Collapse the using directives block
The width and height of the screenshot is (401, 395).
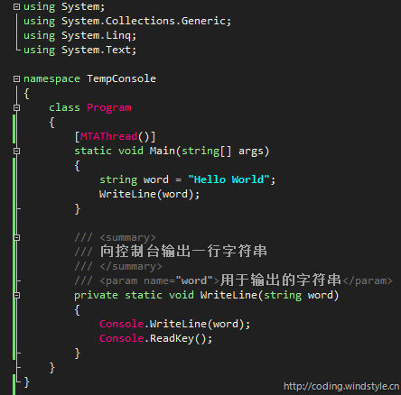tap(17, 6)
